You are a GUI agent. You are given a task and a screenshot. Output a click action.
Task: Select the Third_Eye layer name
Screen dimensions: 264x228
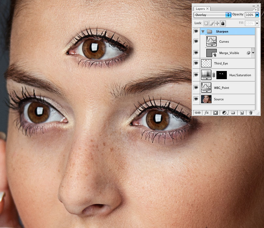point(221,64)
